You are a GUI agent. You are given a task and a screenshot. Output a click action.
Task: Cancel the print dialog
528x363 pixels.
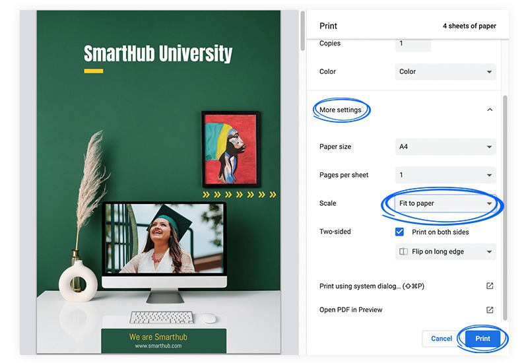point(442,339)
